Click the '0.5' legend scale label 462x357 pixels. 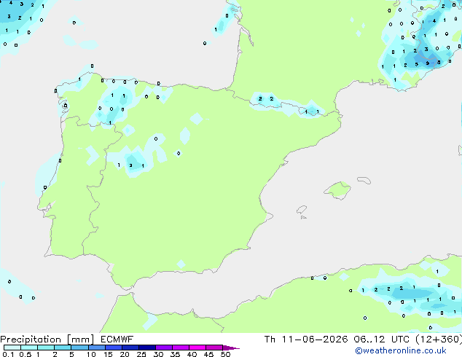(x=26, y=354)
